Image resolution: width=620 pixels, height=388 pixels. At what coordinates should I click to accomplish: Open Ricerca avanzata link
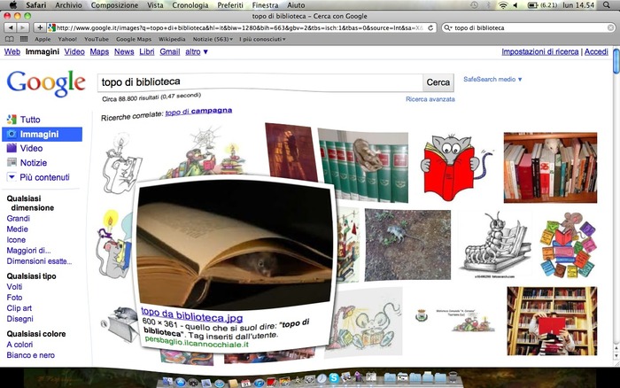point(430,99)
